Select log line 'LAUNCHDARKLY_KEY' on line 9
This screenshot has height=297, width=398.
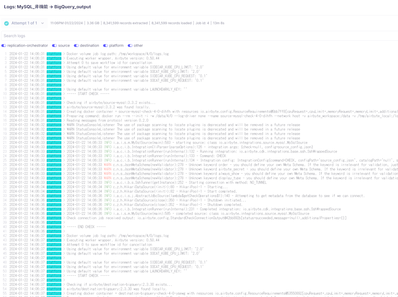[127, 89]
